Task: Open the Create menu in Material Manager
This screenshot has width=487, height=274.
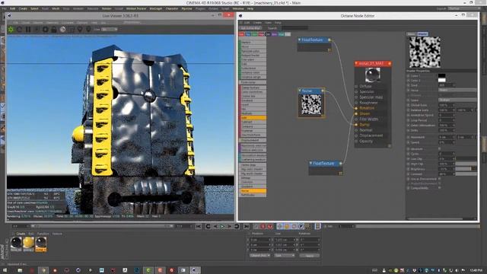Action: [21, 234]
